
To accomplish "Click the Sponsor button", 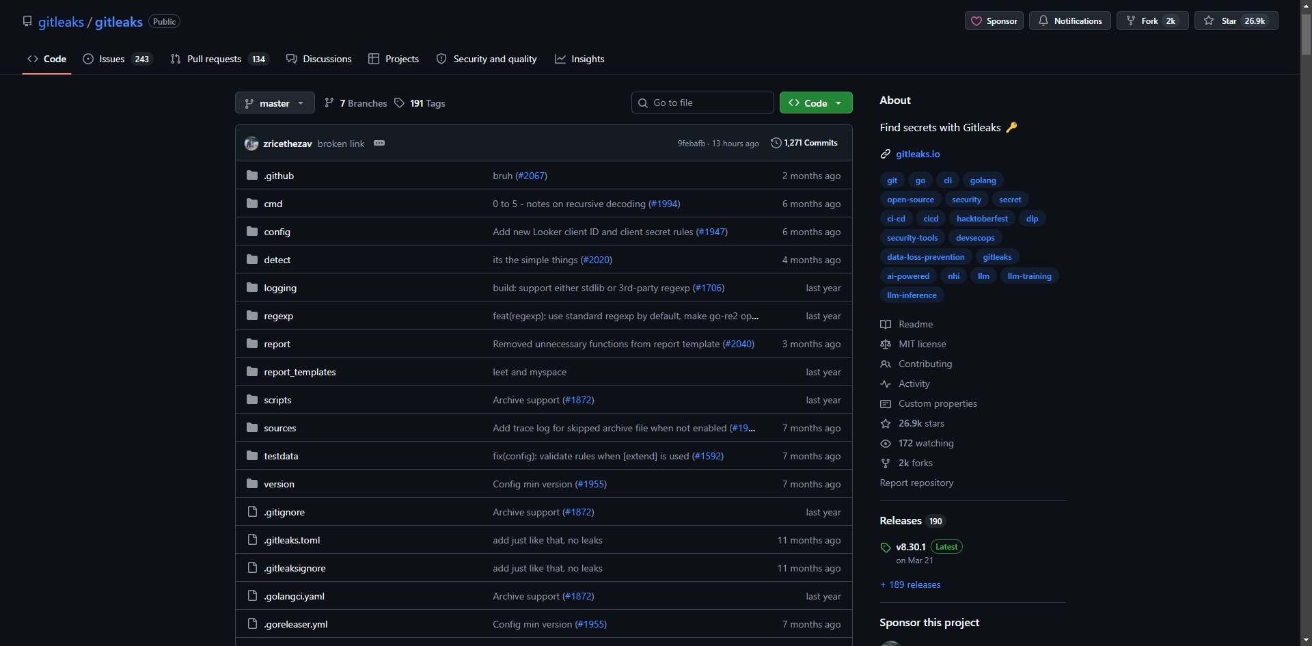I will [994, 21].
